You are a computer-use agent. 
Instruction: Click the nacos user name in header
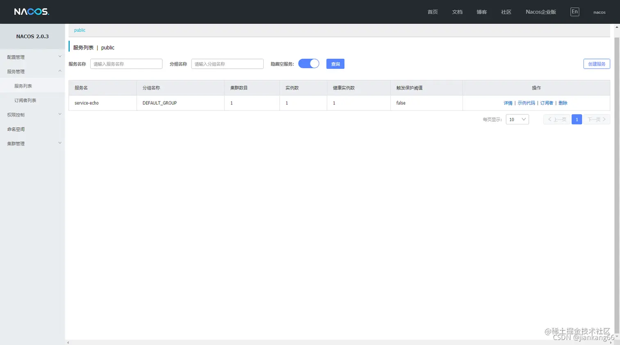599,12
